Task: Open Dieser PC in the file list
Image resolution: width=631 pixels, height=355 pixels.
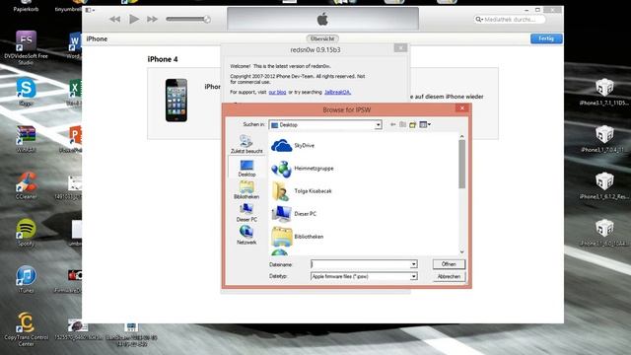Action: tap(294, 214)
